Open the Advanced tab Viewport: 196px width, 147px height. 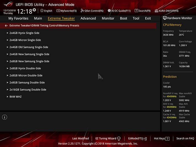coord(88,18)
